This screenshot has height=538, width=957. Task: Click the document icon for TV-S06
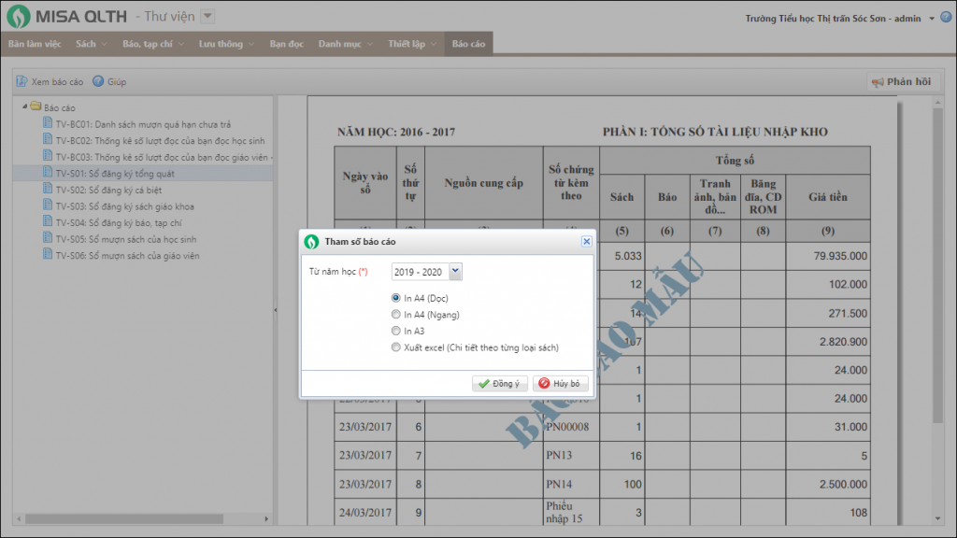[48, 254]
